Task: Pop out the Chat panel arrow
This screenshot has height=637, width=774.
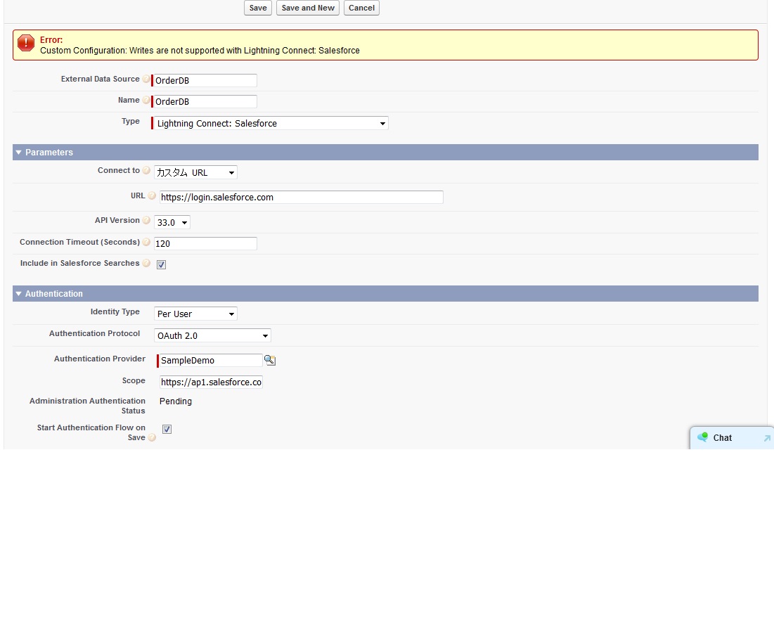Action: click(766, 438)
